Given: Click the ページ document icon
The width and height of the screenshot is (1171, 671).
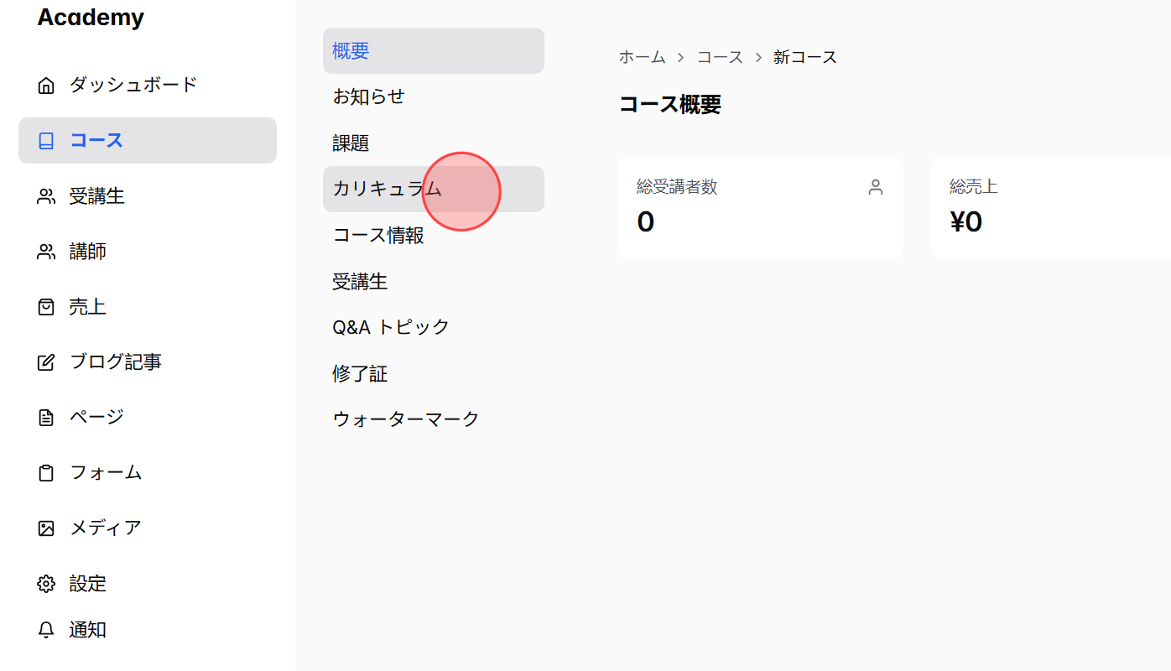Looking at the screenshot, I should pos(46,417).
